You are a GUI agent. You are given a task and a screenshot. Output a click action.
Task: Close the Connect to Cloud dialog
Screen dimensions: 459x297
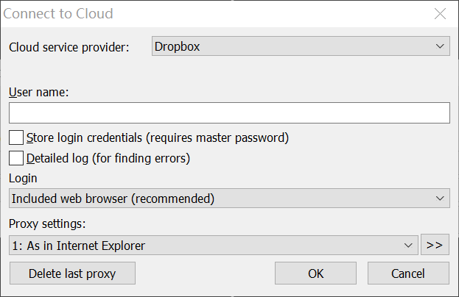(440, 14)
